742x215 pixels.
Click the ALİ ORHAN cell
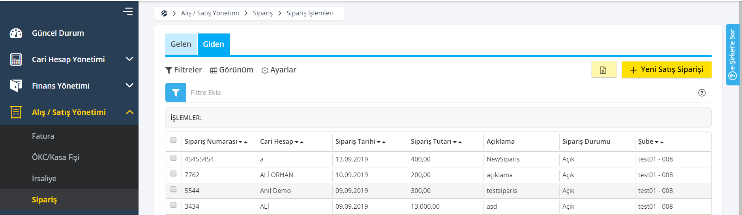click(277, 175)
